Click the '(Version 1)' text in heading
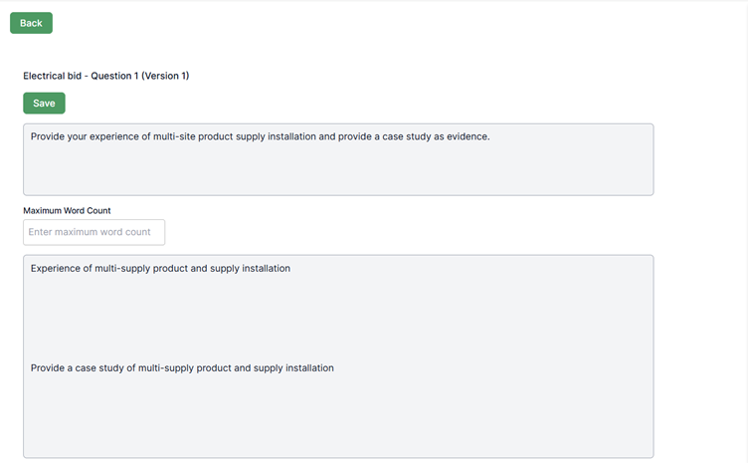The width and height of the screenshot is (748, 463). [x=165, y=76]
